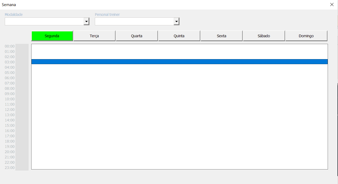Screen dimensions: 338x184
Task: Switch to the Terça day
Action: 94,36
